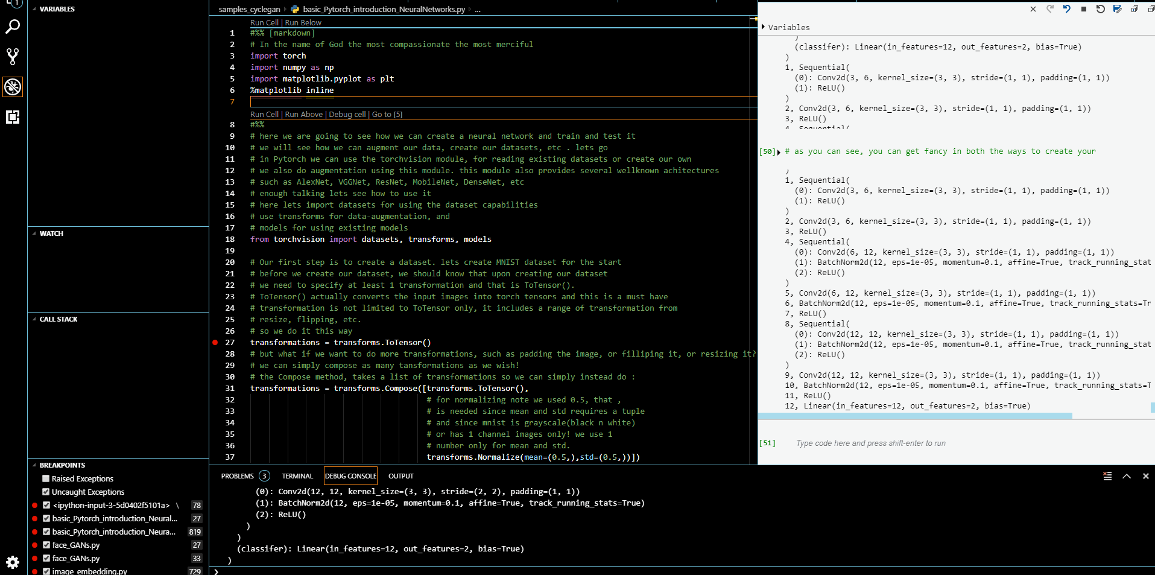This screenshot has height=575, width=1155.
Task: Click the grayed redo arrow icon
Action: click(1050, 9)
